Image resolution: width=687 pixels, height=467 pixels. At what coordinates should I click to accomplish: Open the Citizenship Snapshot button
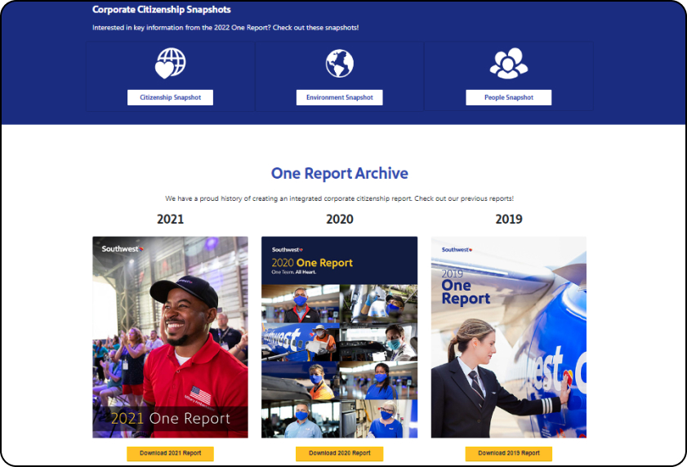(x=171, y=97)
